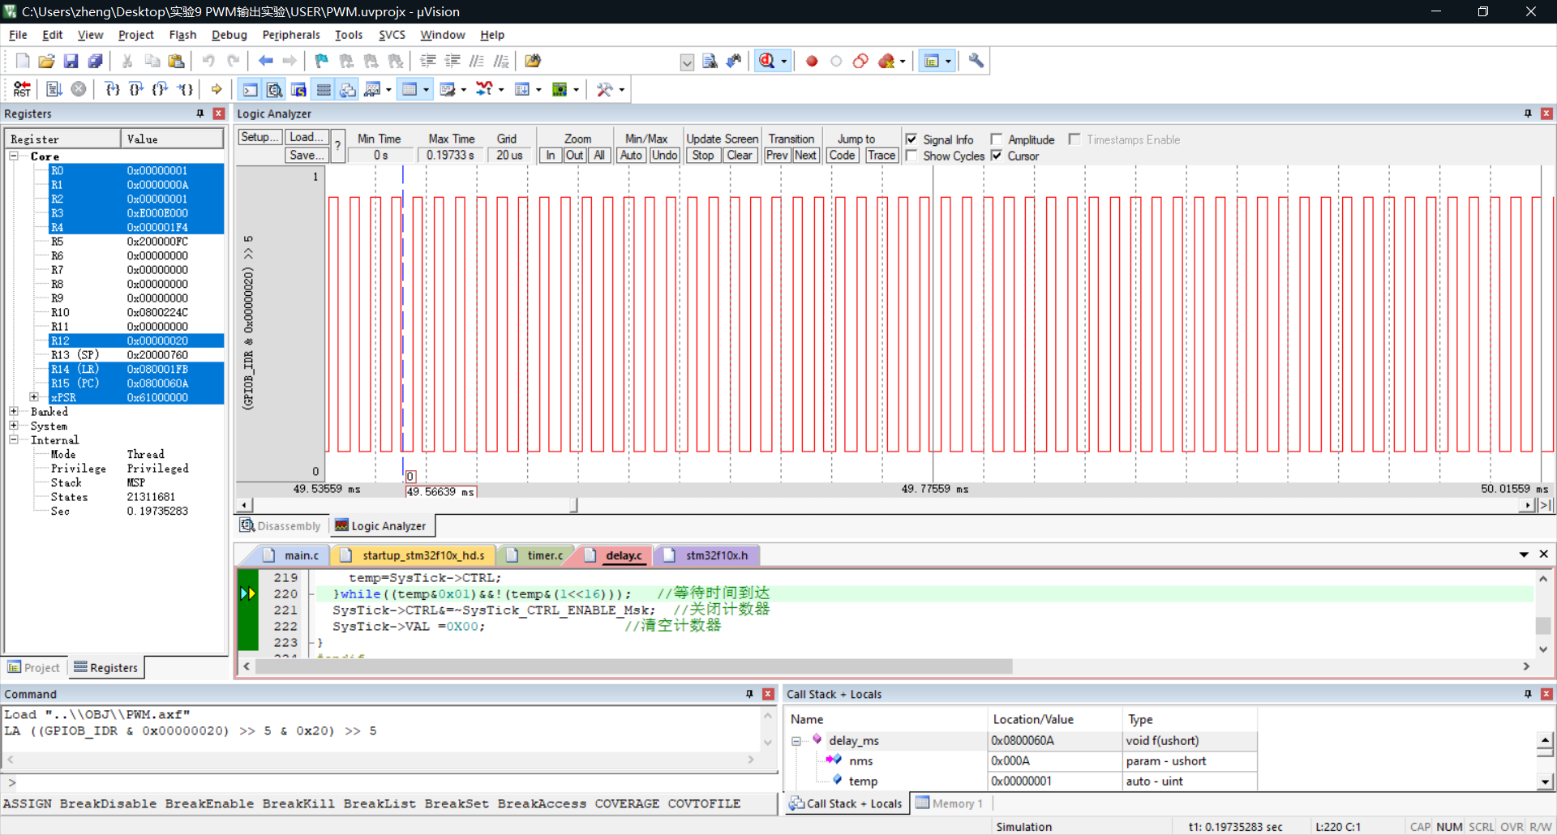The height and width of the screenshot is (835, 1557).
Task: Toggle the Call Stack Window icon
Action: pos(348,89)
